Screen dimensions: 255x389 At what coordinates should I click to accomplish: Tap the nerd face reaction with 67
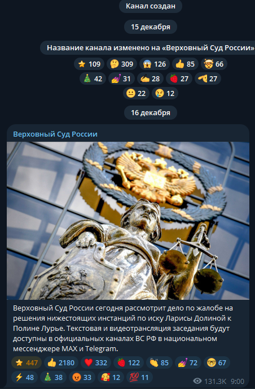pos(217,362)
